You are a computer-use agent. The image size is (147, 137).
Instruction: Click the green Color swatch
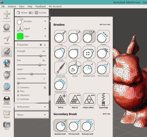point(20,36)
